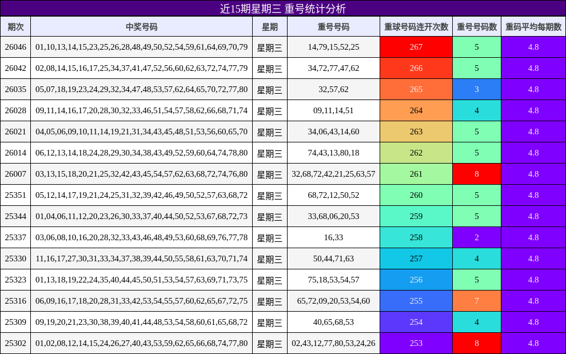The height and width of the screenshot is (354, 566).
Task: Click the 中奖号码 column header
Action: pyautogui.click(x=141, y=26)
